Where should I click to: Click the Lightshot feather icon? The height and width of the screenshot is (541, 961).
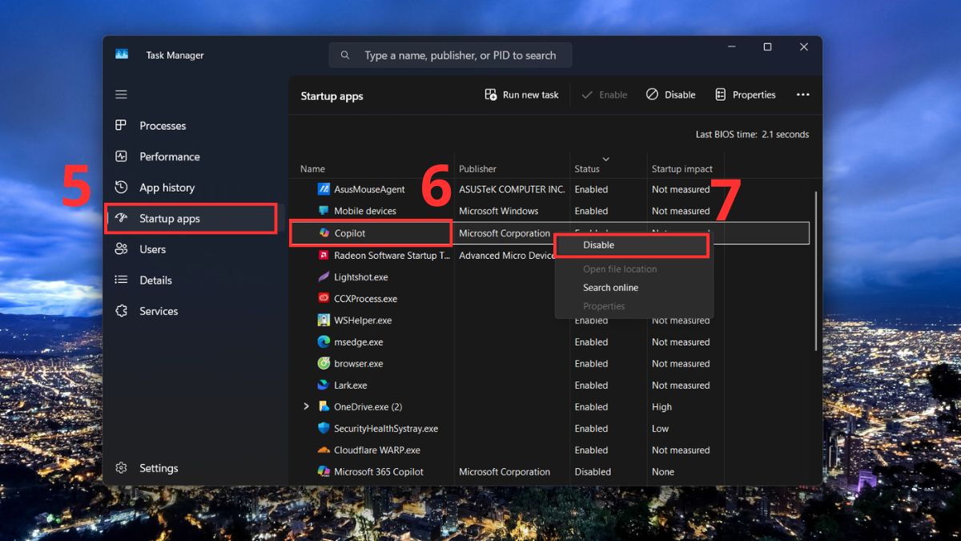tap(324, 277)
